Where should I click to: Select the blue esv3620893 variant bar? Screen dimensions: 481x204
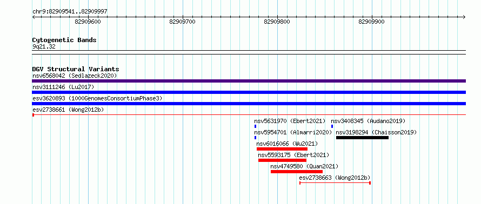pyautogui.click(x=249, y=104)
